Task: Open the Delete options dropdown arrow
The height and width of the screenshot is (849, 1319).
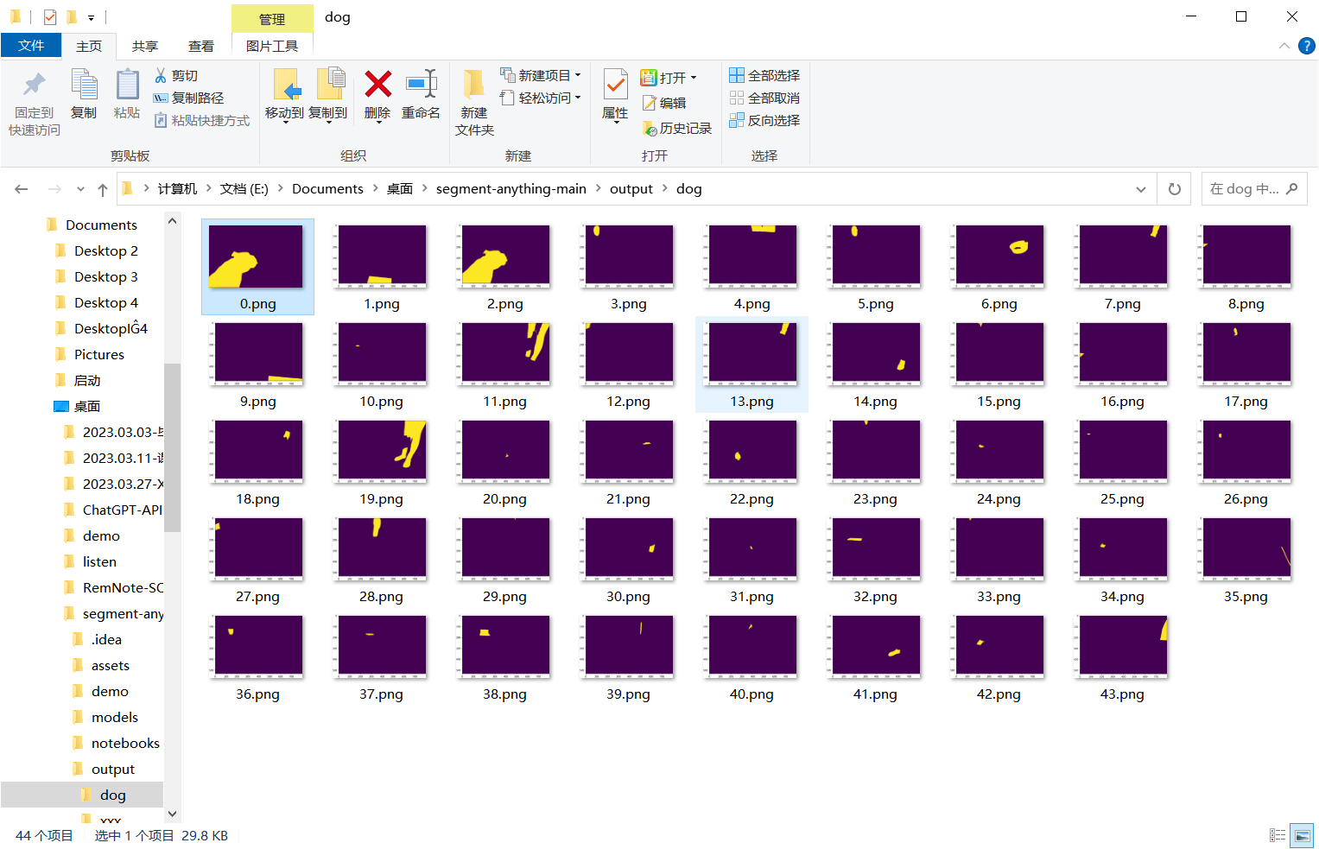Action: pos(377,124)
